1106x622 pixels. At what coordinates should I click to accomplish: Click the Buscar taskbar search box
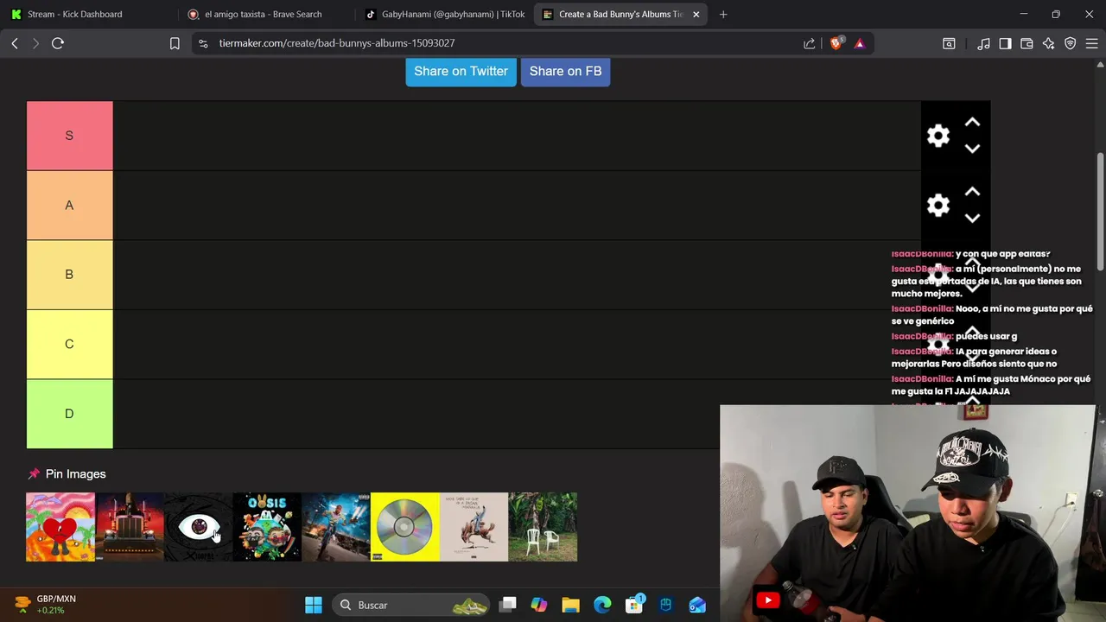pyautogui.click(x=411, y=605)
